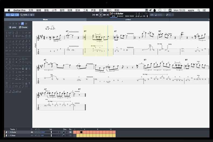The height and width of the screenshot is (142, 213).
Task: Select voice 1 in the palette
Action: point(10,24)
